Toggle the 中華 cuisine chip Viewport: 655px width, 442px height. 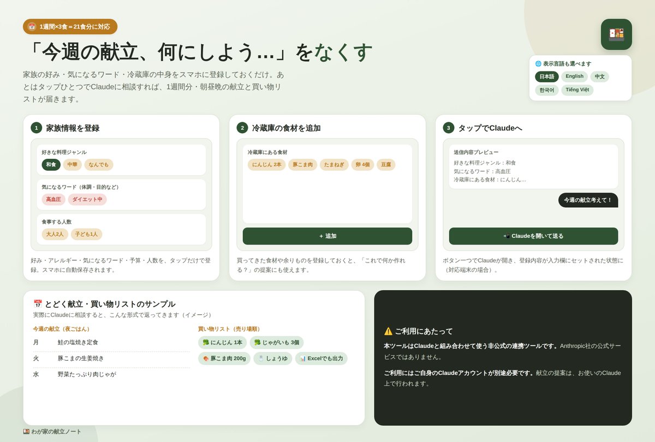[x=72, y=165]
